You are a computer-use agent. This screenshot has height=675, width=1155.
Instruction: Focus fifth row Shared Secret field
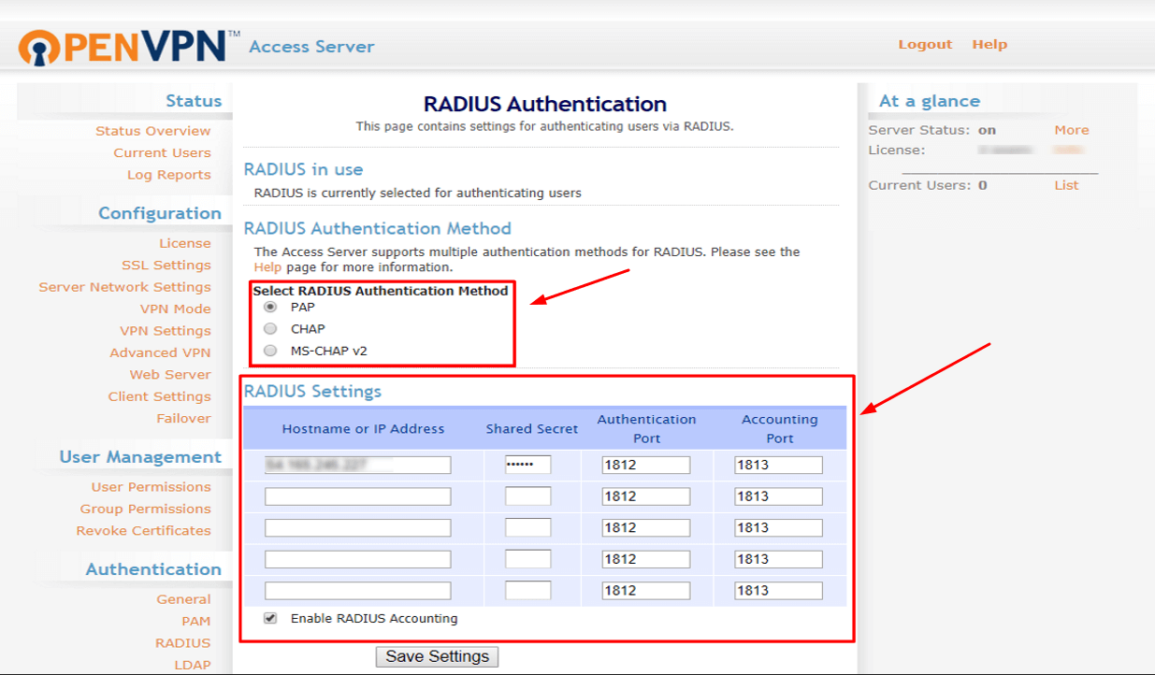(527, 591)
